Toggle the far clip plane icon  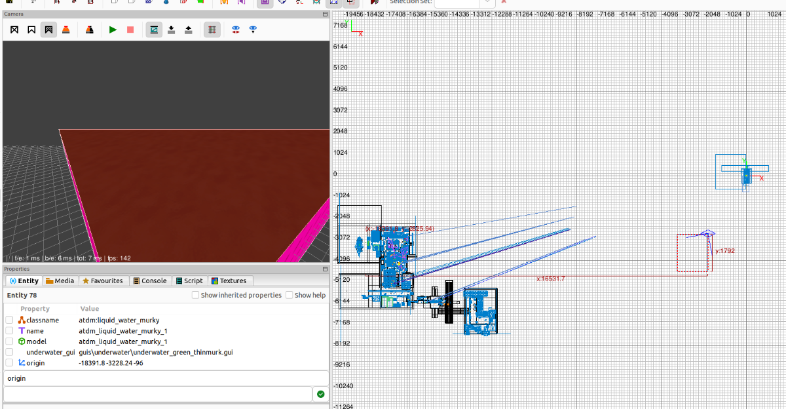(x=154, y=29)
